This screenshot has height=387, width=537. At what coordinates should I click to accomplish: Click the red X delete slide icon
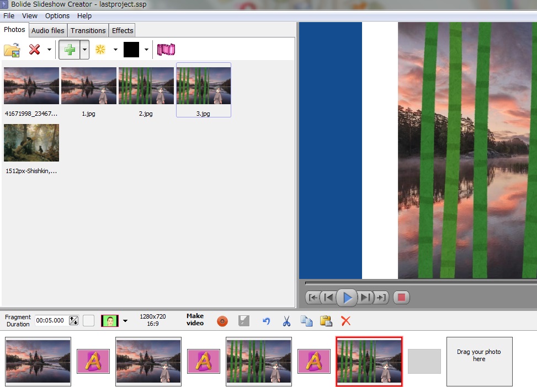pos(346,321)
